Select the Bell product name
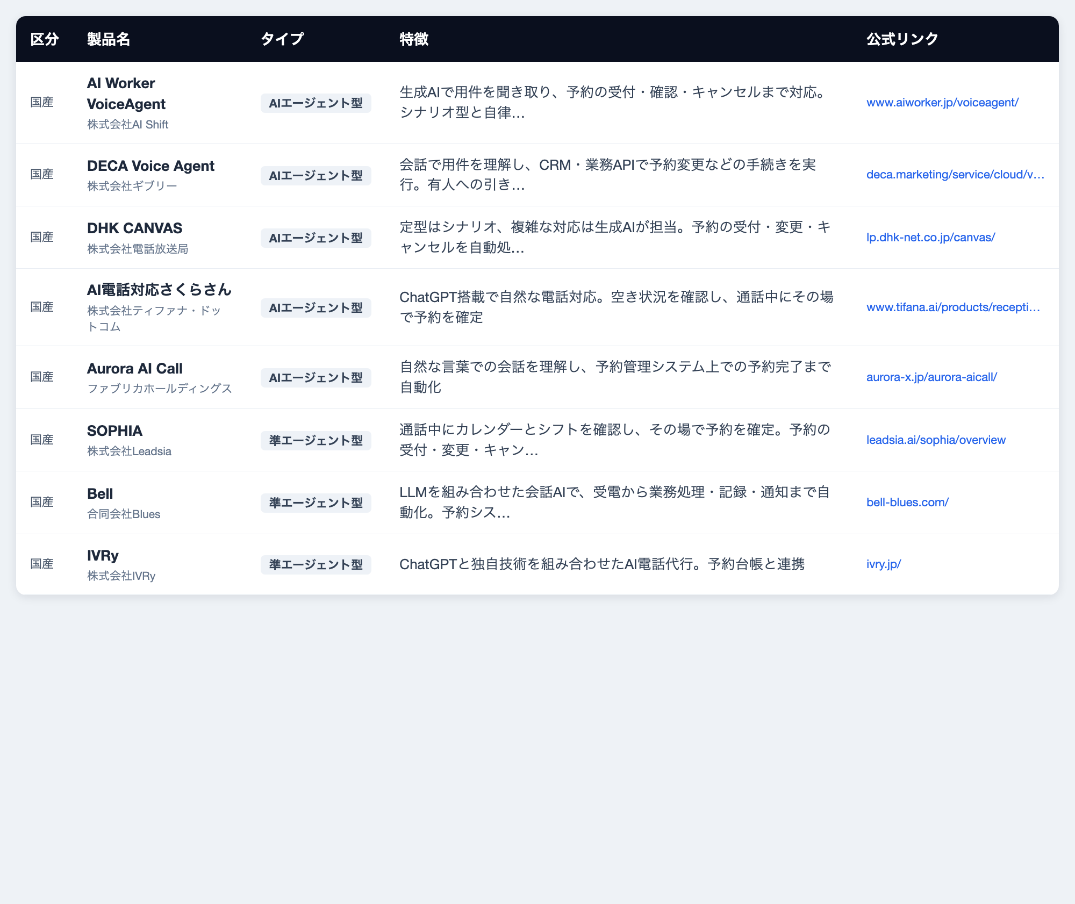 tap(100, 494)
